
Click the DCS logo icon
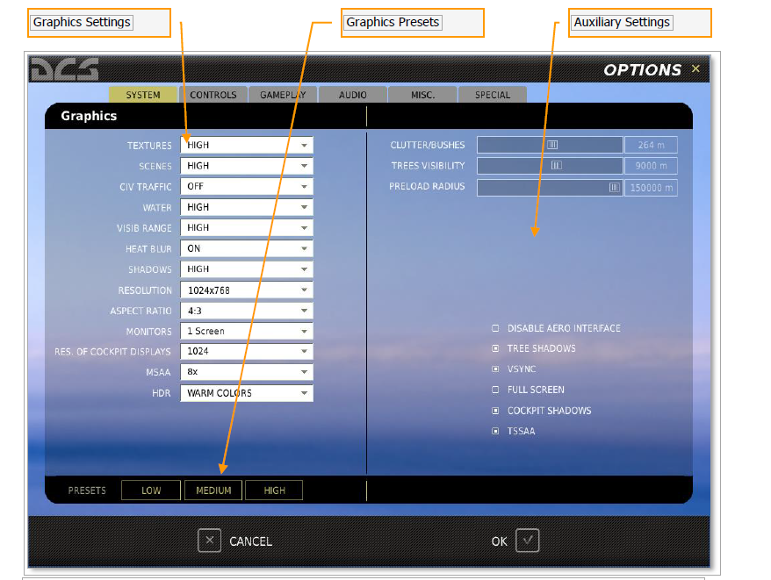coord(64,68)
